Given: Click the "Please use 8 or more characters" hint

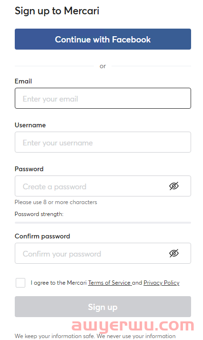Looking at the screenshot, I should [x=56, y=202].
